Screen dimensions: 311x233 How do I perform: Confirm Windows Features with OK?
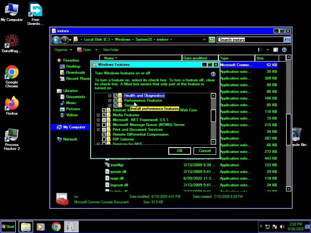179,151
